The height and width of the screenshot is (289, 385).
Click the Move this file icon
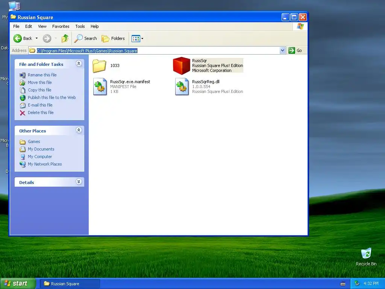point(23,82)
